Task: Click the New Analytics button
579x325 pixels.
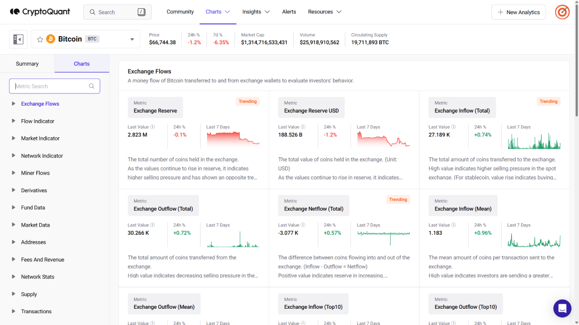Action: [518, 12]
